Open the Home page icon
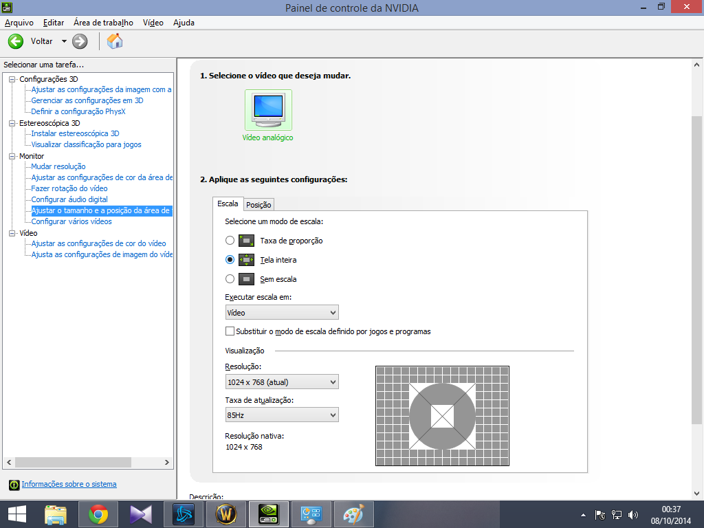The height and width of the screenshot is (528, 704). coord(115,41)
